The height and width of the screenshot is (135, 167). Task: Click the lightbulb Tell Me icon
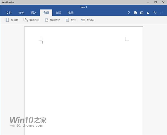click(129, 13)
